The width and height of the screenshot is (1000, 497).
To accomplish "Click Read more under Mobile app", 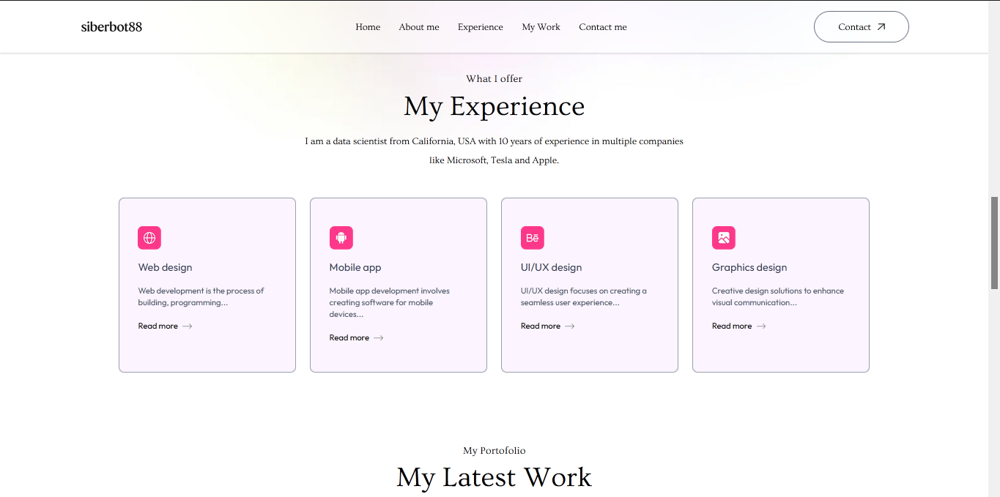I will coord(349,338).
